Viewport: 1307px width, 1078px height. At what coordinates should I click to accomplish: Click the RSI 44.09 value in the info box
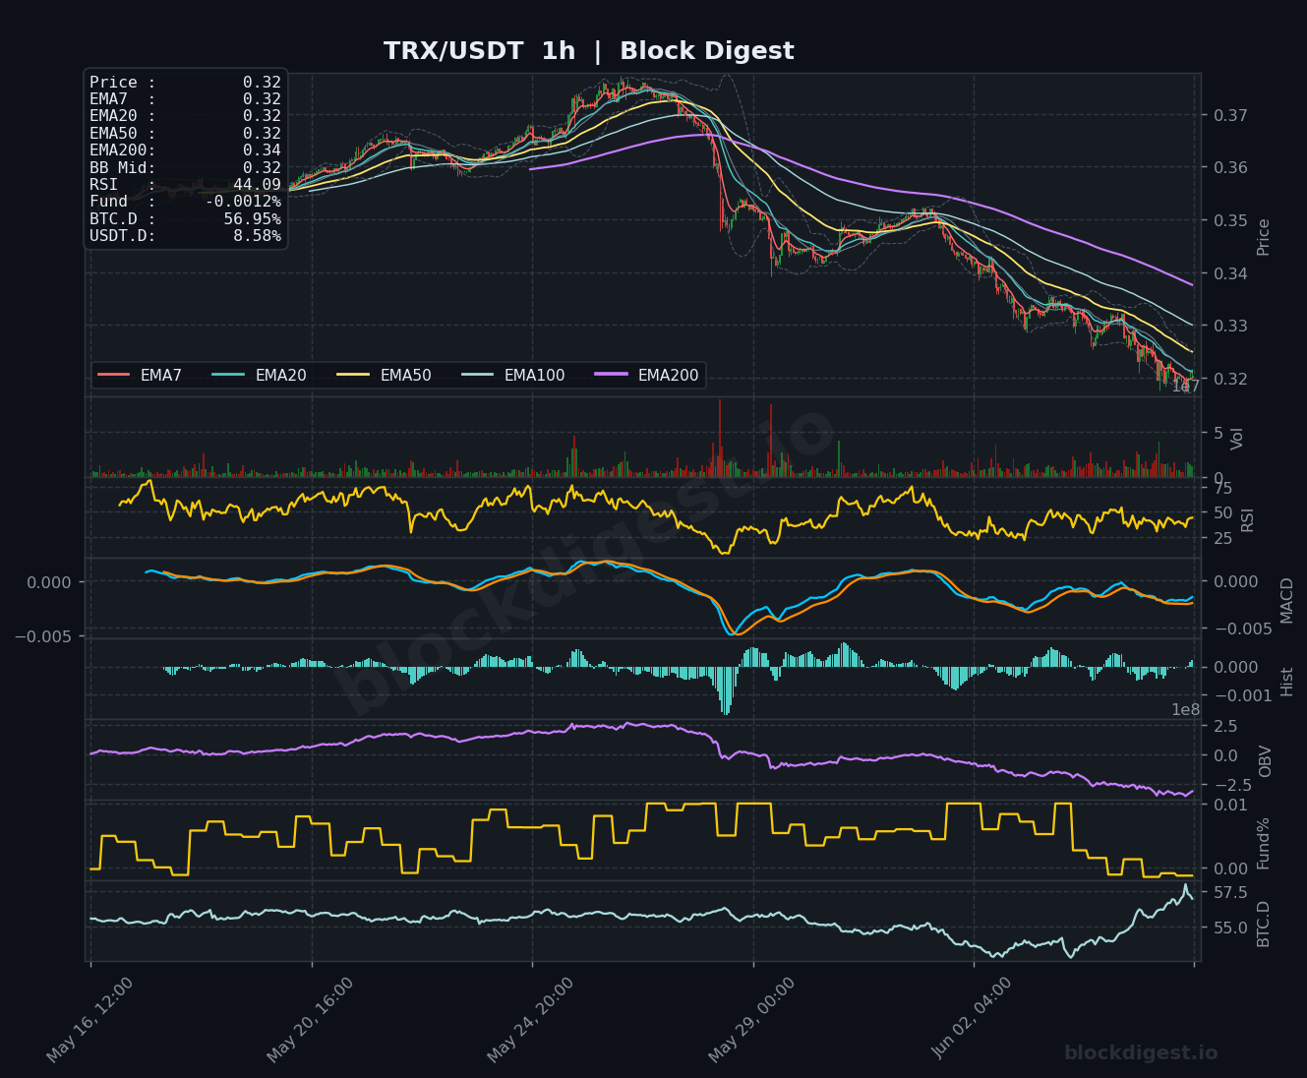257,185
